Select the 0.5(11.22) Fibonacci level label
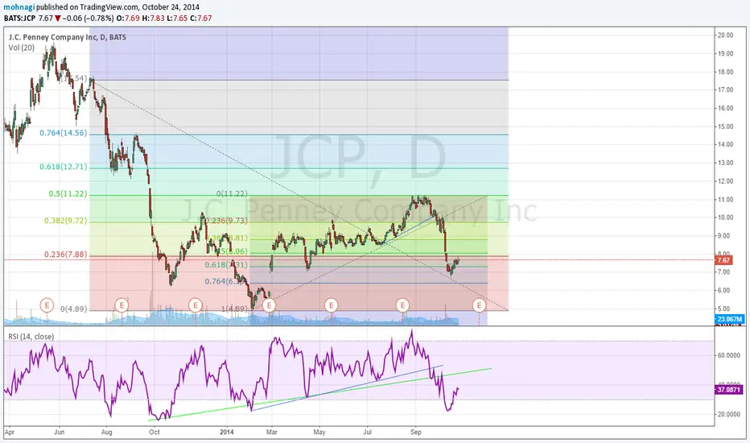Image resolution: width=750 pixels, height=443 pixels. pyautogui.click(x=68, y=194)
